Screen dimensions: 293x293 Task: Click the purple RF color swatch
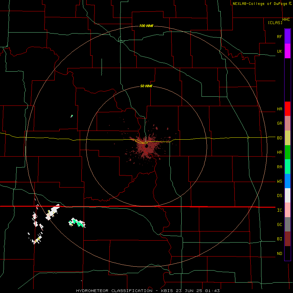click(x=287, y=36)
